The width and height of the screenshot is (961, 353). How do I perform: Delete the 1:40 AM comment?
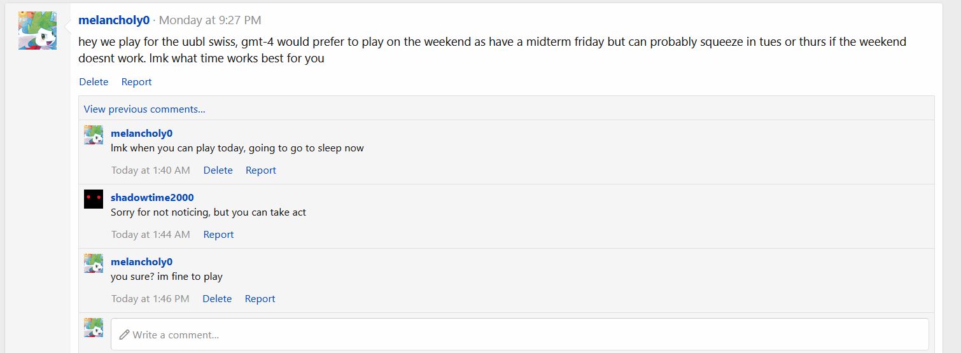[x=218, y=170]
